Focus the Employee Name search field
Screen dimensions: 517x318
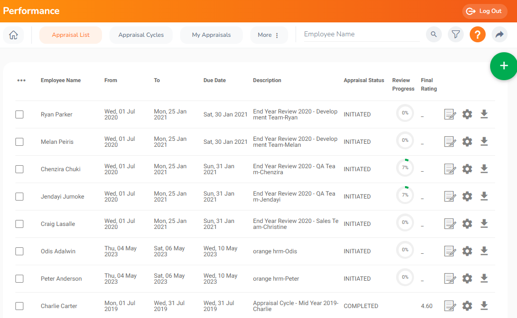[x=362, y=34]
